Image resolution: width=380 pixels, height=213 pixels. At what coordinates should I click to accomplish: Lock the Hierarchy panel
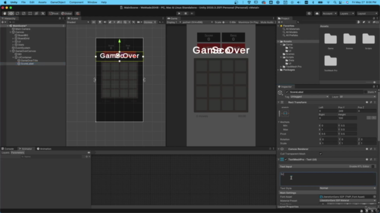[x=59, y=18]
